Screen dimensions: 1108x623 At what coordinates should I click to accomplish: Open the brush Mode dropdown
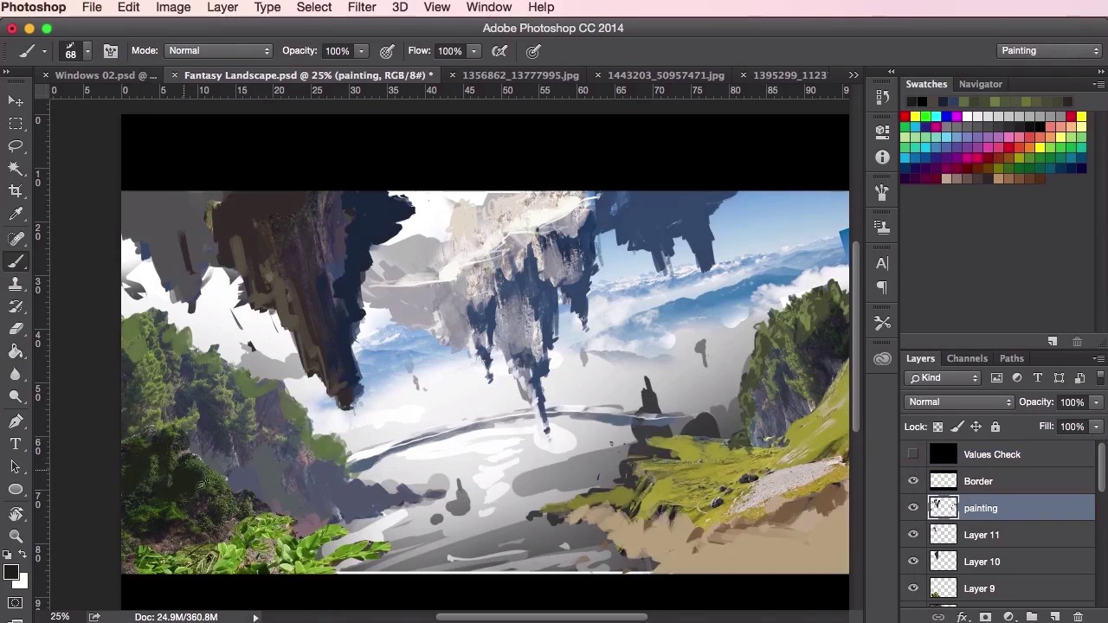pyautogui.click(x=219, y=51)
